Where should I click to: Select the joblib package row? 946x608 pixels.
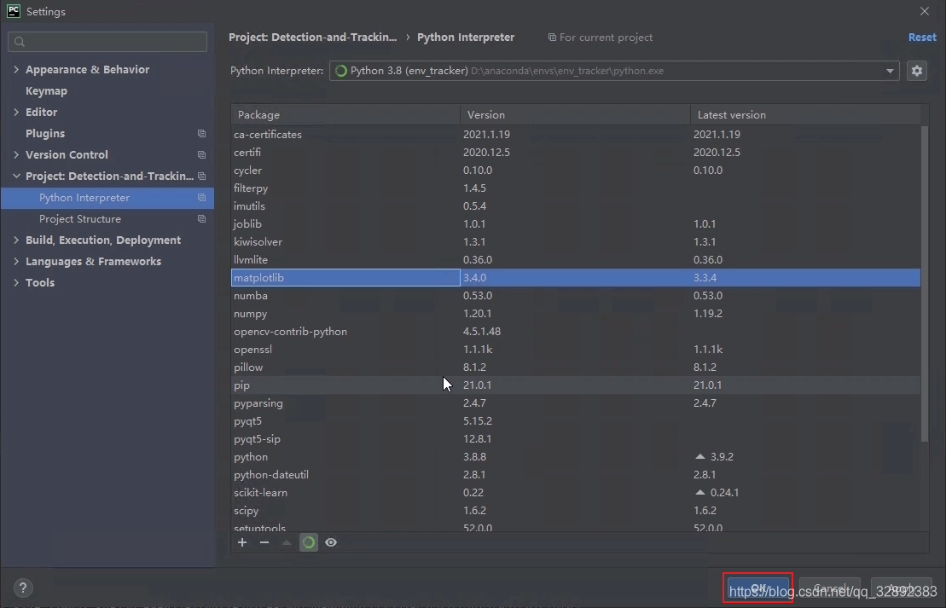coord(576,223)
